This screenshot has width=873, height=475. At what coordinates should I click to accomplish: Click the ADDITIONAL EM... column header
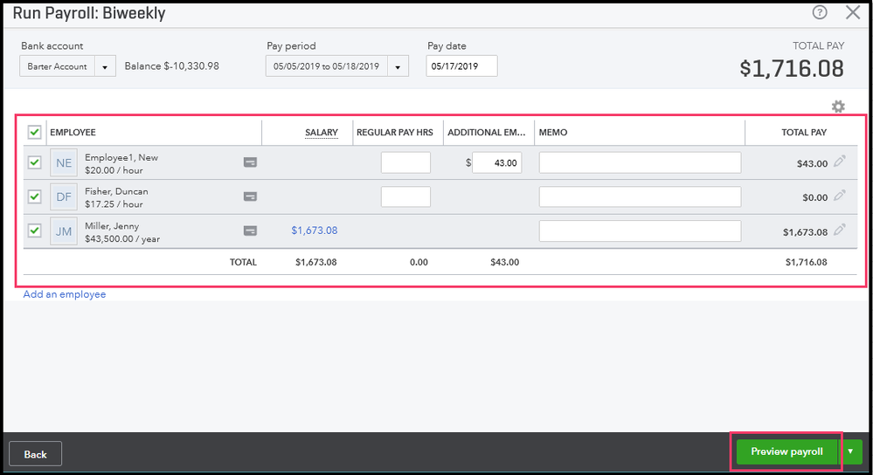pos(487,133)
